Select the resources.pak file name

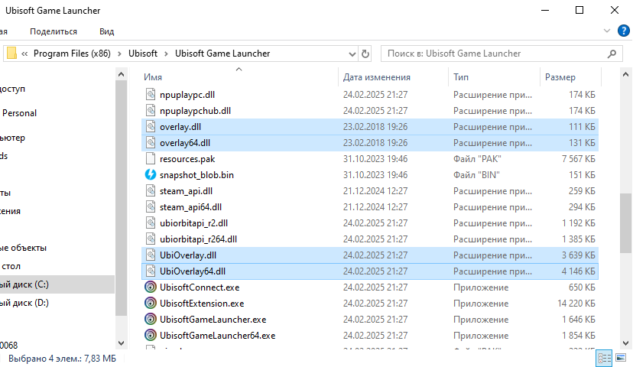(187, 159)
